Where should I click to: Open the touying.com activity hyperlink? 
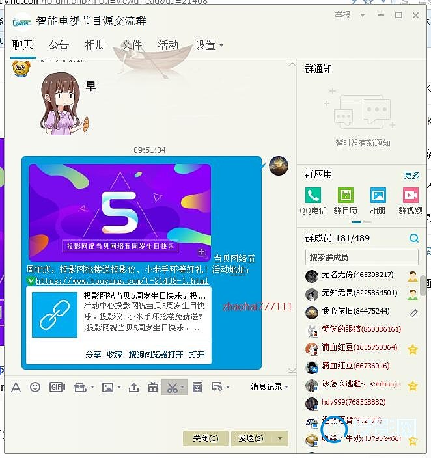pyautogui.click(x=122, y=281)
